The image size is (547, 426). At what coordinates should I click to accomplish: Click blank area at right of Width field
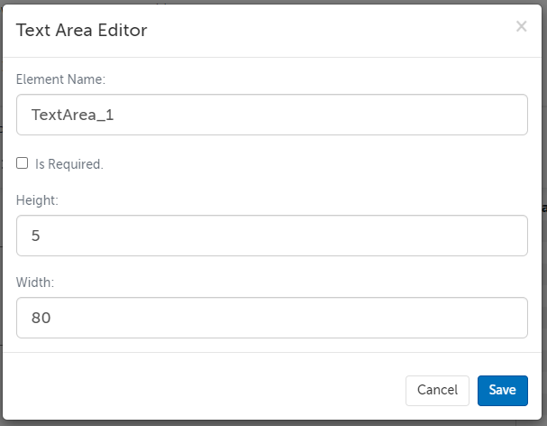tap(406, 318)
